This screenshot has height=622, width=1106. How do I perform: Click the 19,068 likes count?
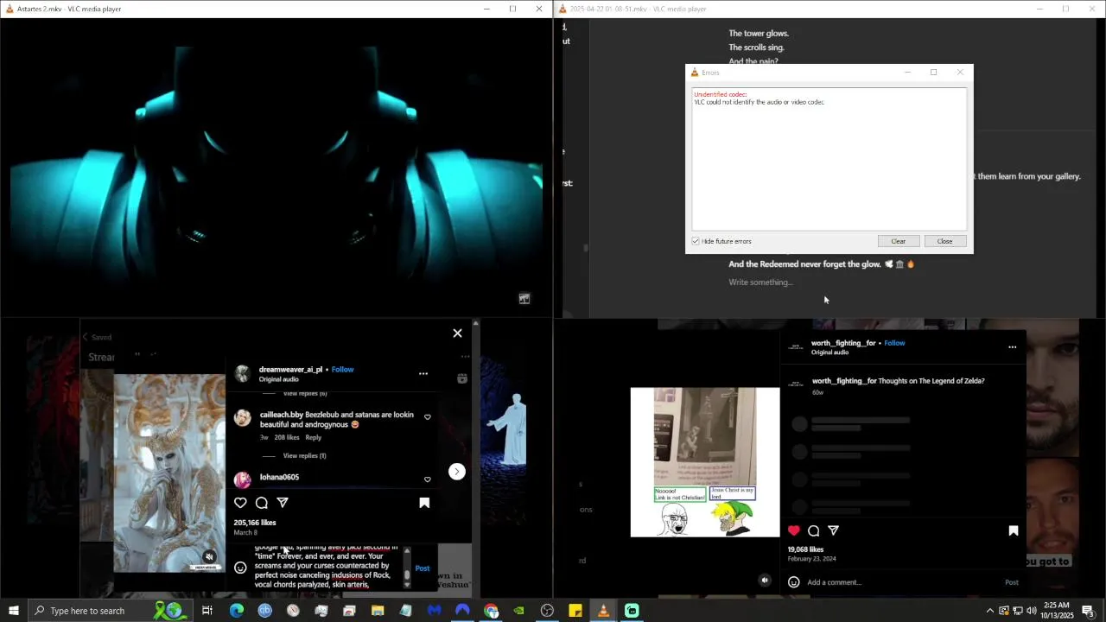point(805,549)
